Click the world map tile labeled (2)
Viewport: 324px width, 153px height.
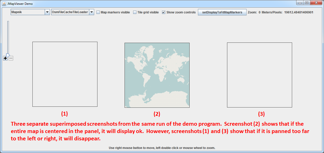point(157,75)
